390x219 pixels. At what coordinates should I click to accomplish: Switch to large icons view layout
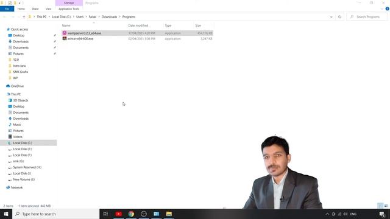pyautogui.click(x=386, y=206)
